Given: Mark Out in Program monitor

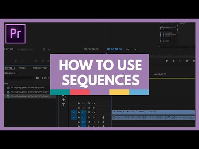Looking at the screenshot, I should [179, 61].
